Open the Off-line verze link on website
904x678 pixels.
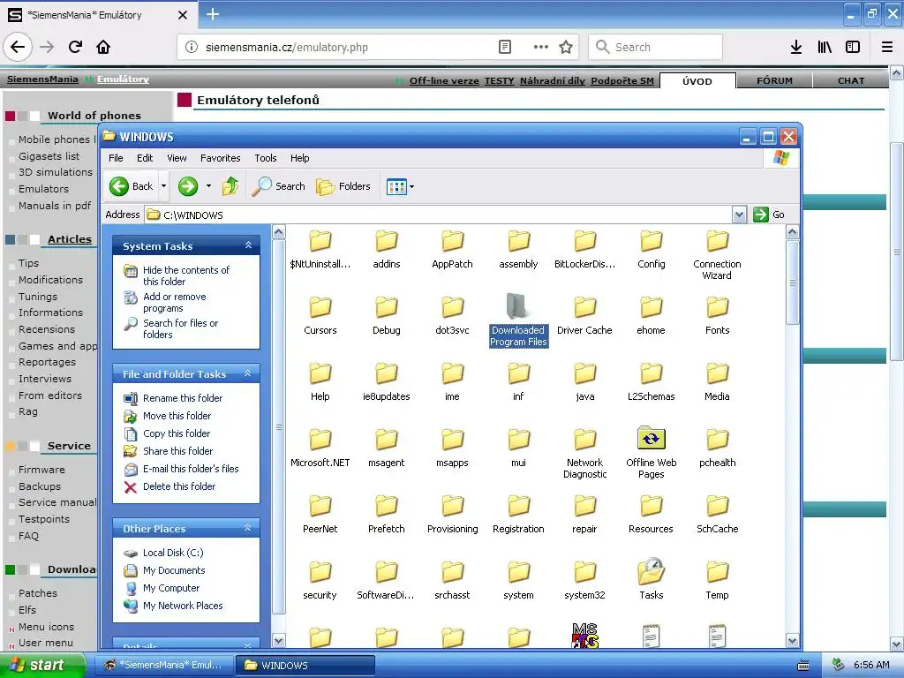point(444,80)
